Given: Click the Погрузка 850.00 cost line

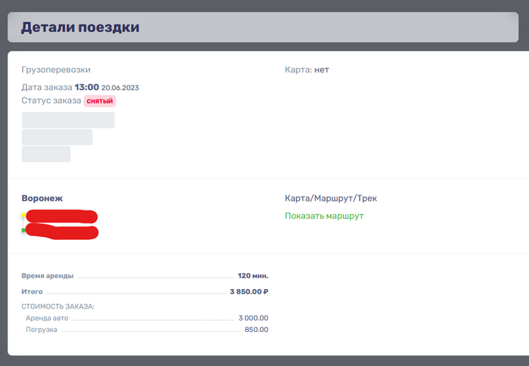Looking at the screenshot, I should coord(147,330).
